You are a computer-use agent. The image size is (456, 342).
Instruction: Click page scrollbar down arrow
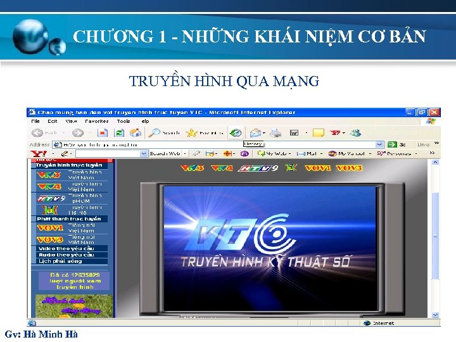(435, 315)
